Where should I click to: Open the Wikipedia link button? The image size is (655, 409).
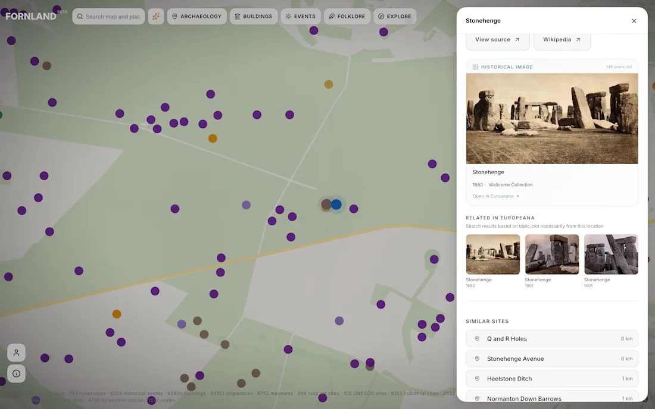click(562, 40)
